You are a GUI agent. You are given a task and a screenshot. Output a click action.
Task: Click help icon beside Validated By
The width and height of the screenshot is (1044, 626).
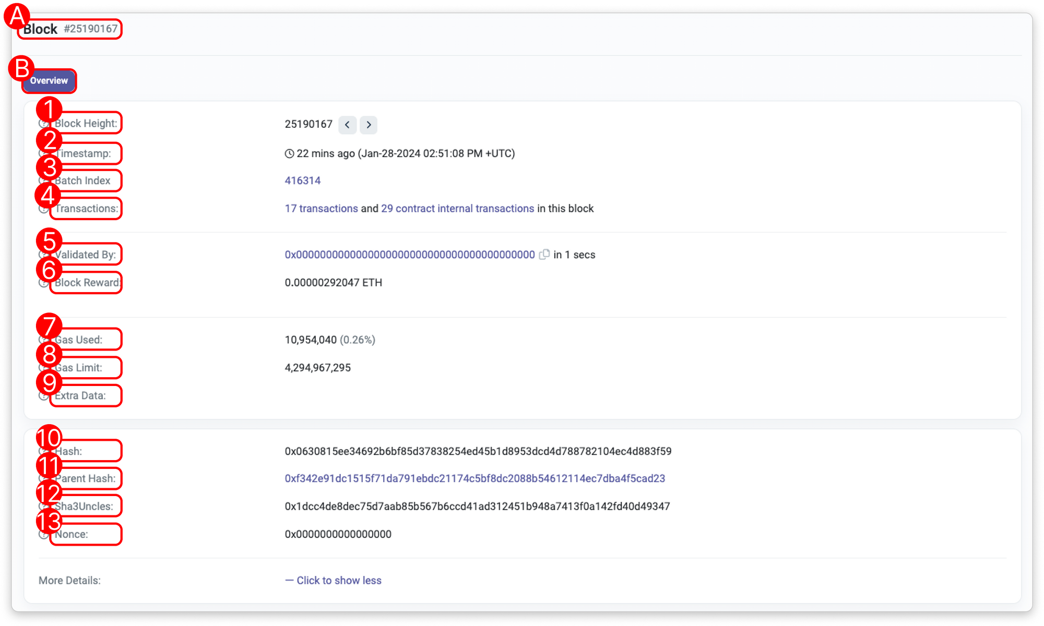coord(43,255)
